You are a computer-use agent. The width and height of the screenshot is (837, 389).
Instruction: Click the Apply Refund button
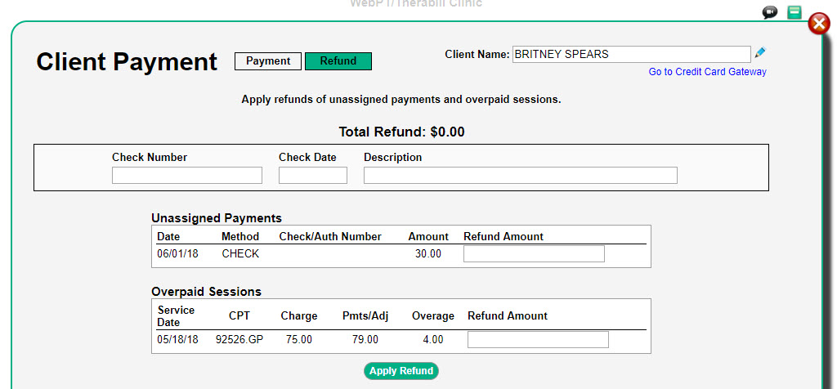[401, 371]
